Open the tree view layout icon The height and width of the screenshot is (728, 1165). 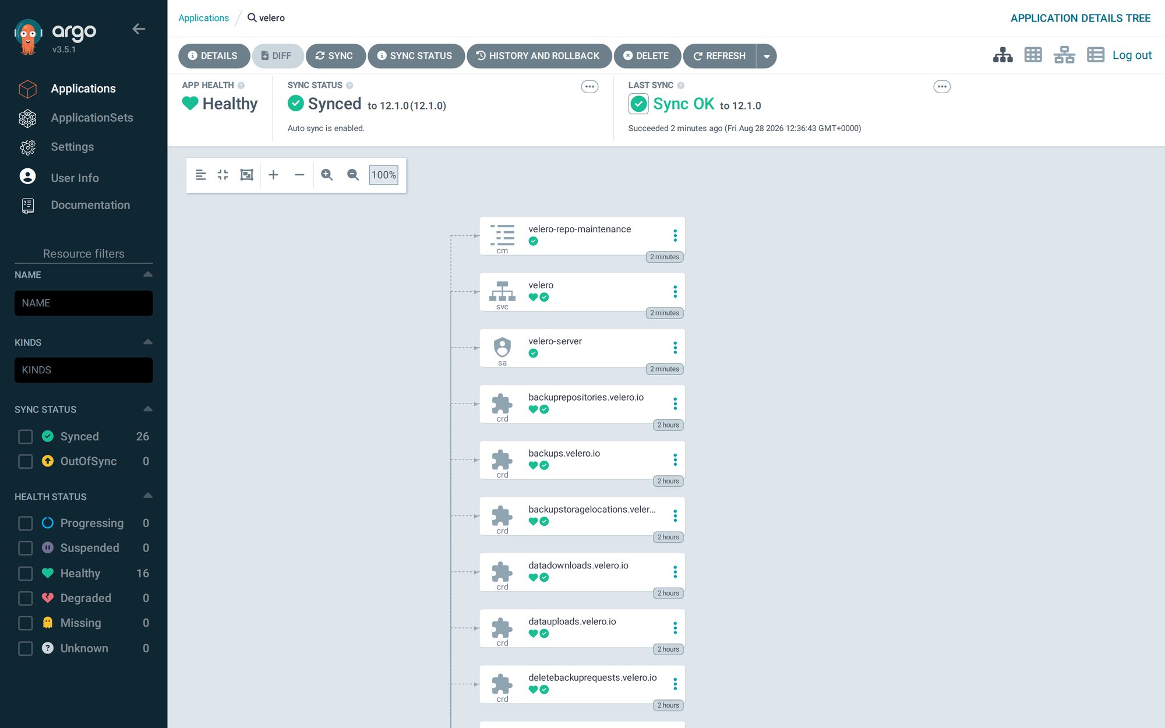(1002, 55)
